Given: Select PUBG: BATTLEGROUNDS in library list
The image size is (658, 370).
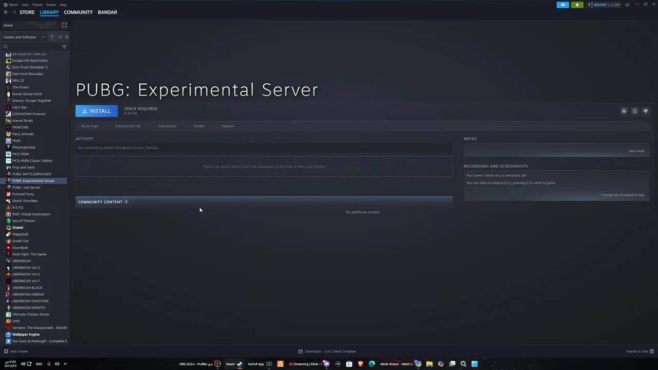Looking at the screenshot, I should click(x=31, y=174).
